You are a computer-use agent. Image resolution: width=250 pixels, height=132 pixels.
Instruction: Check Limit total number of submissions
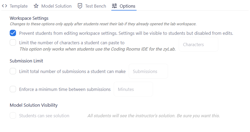click(x=13, y=71)
